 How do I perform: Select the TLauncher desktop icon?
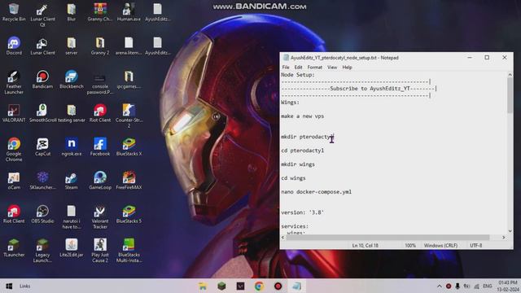(x=14, y=247)
